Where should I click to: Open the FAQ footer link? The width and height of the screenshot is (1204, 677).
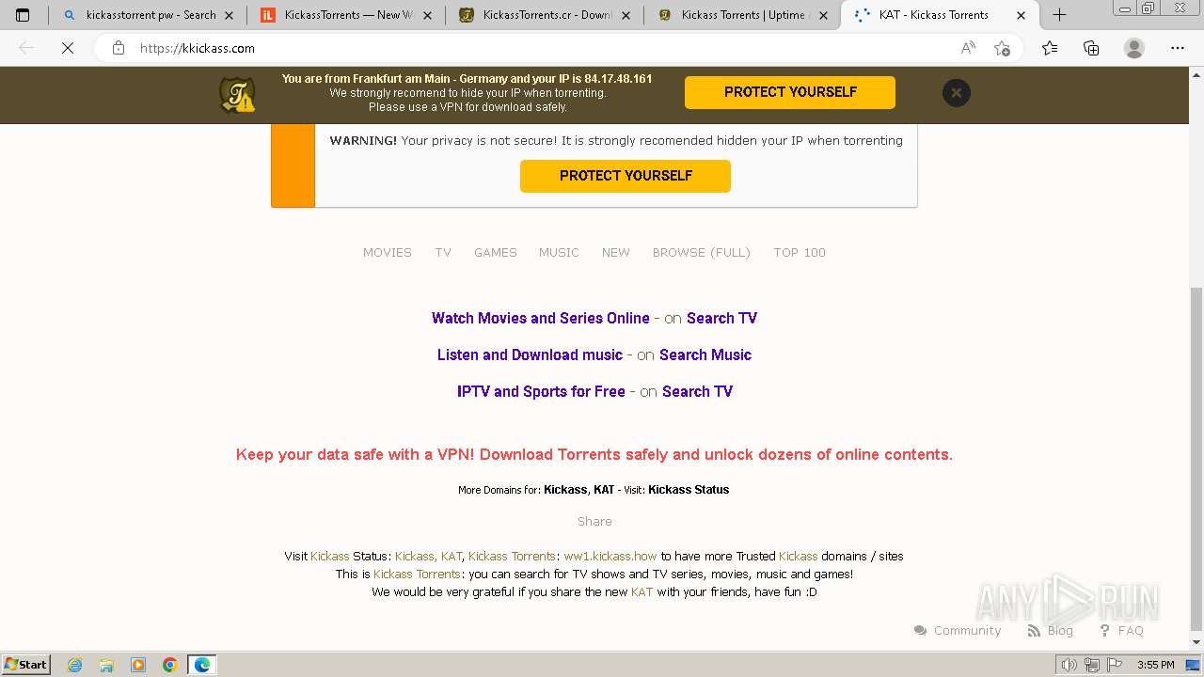[x=1121, y=630]
